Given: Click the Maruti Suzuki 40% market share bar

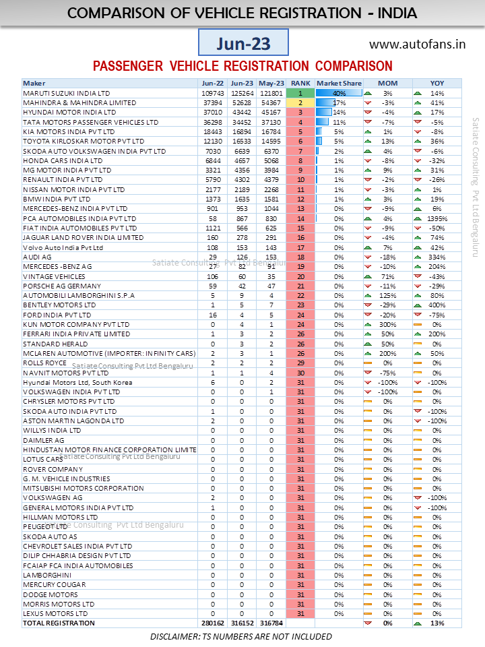Looking at the screenshot, I should click(x=339, y=93).
